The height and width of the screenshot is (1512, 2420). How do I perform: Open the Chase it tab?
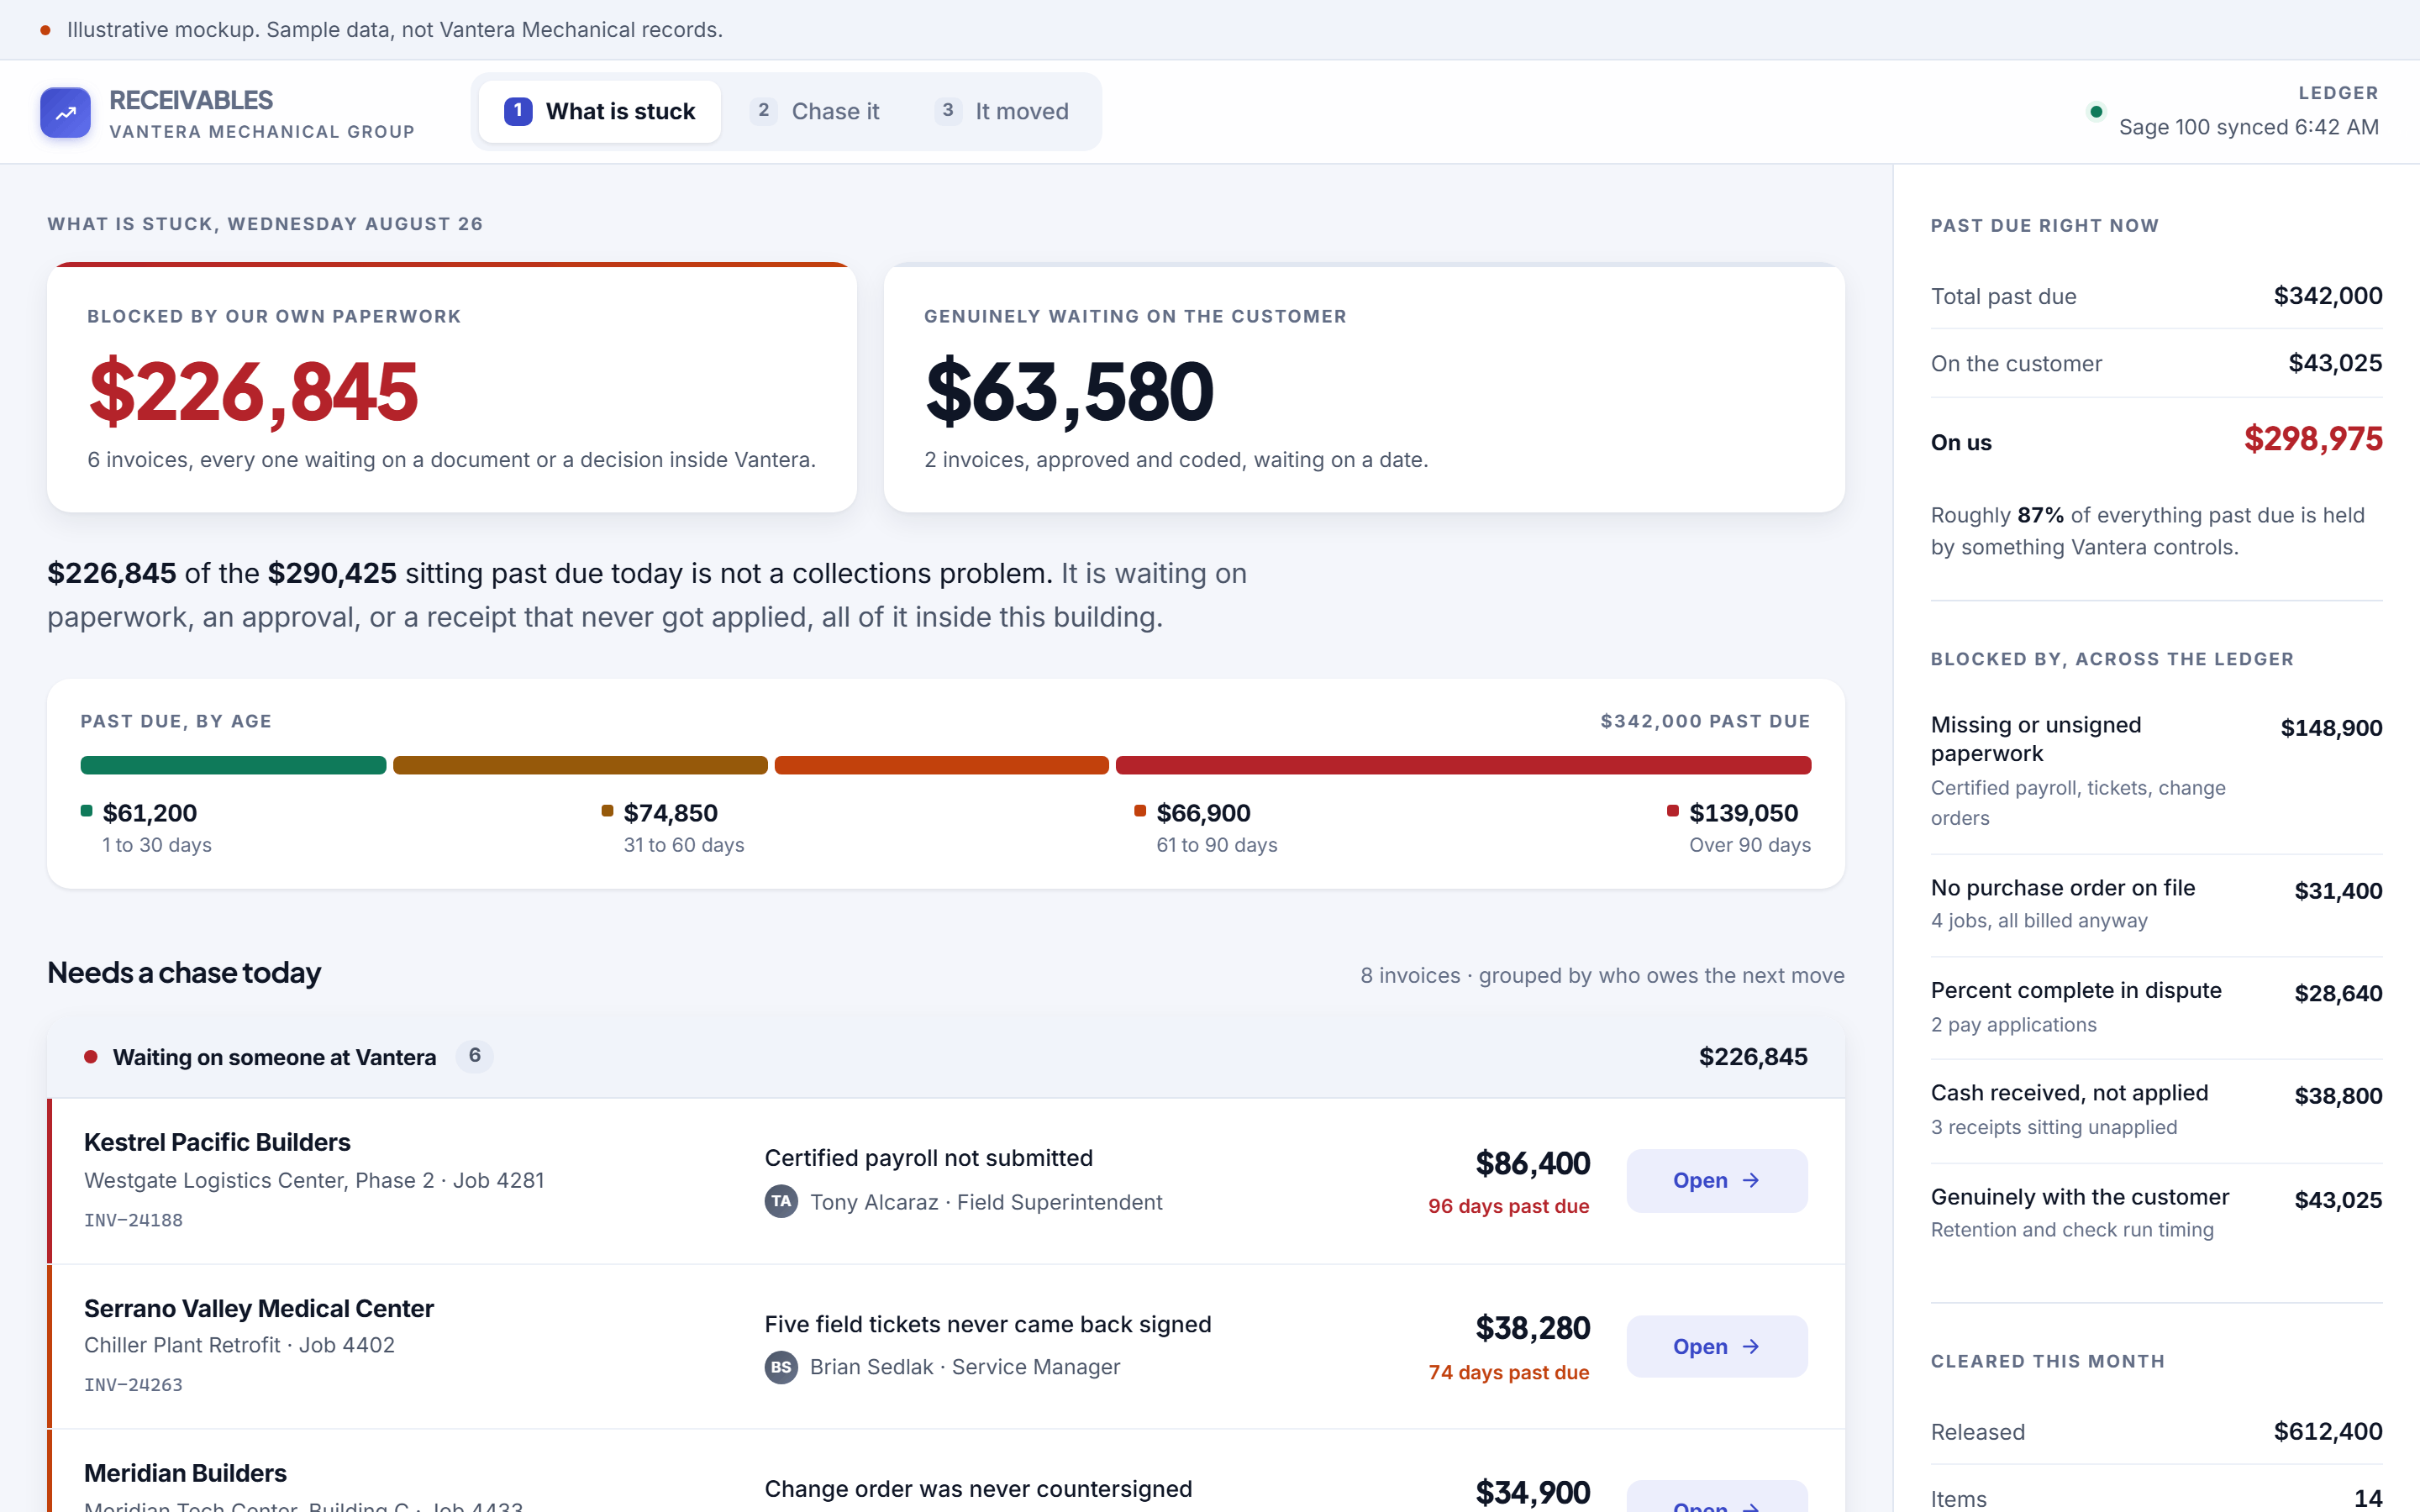816,111
